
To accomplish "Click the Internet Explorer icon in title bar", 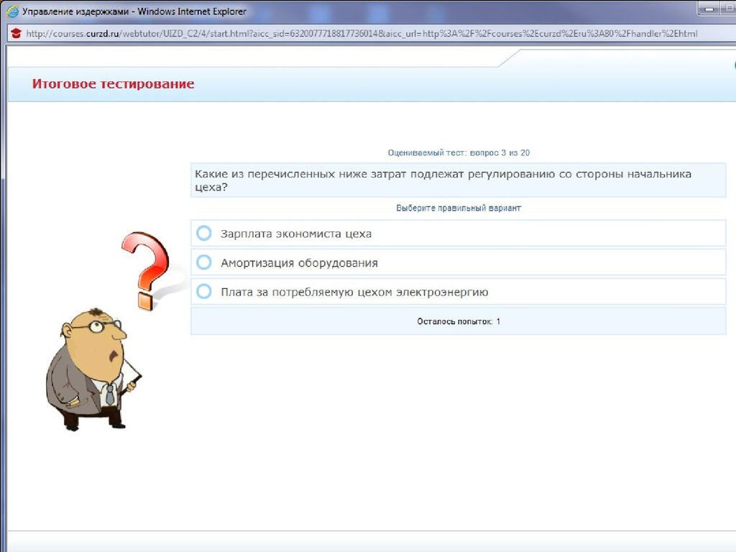I will point(13,11).
